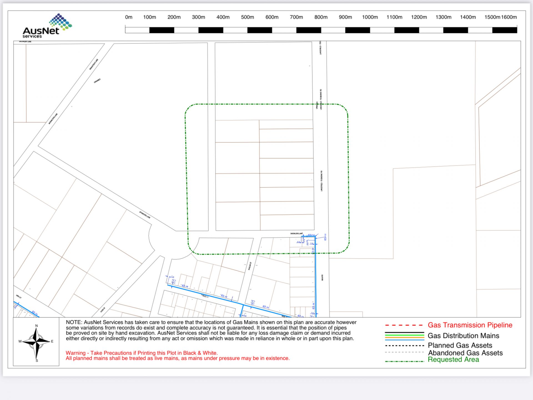Click the 800m scale bar label
533x400 pixels.
[x=321, y=17]
